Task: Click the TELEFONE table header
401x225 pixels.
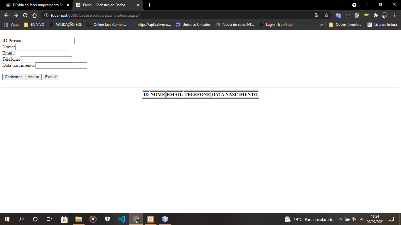Action: (x=197, y=95)
